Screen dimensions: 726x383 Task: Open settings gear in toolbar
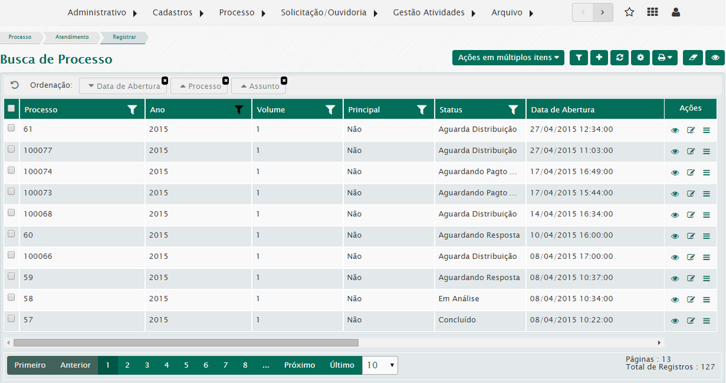click(640, 58)
